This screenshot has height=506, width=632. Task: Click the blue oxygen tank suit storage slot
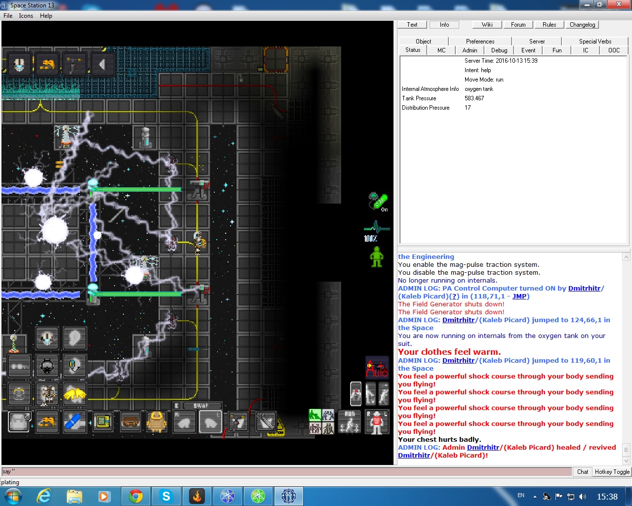pyautogui.click(x=75, y=422)
